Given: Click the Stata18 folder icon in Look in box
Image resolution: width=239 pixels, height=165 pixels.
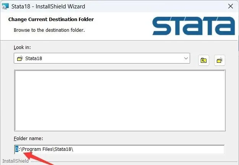Looking at the screenshot, I should (x=20, y=58).
